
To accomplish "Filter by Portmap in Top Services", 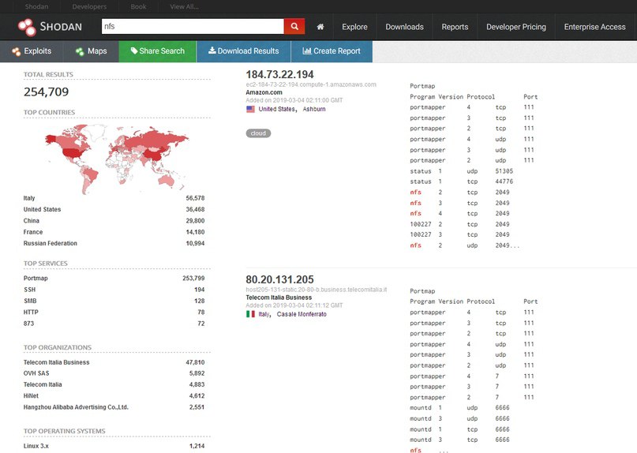I will pos(36,279).
